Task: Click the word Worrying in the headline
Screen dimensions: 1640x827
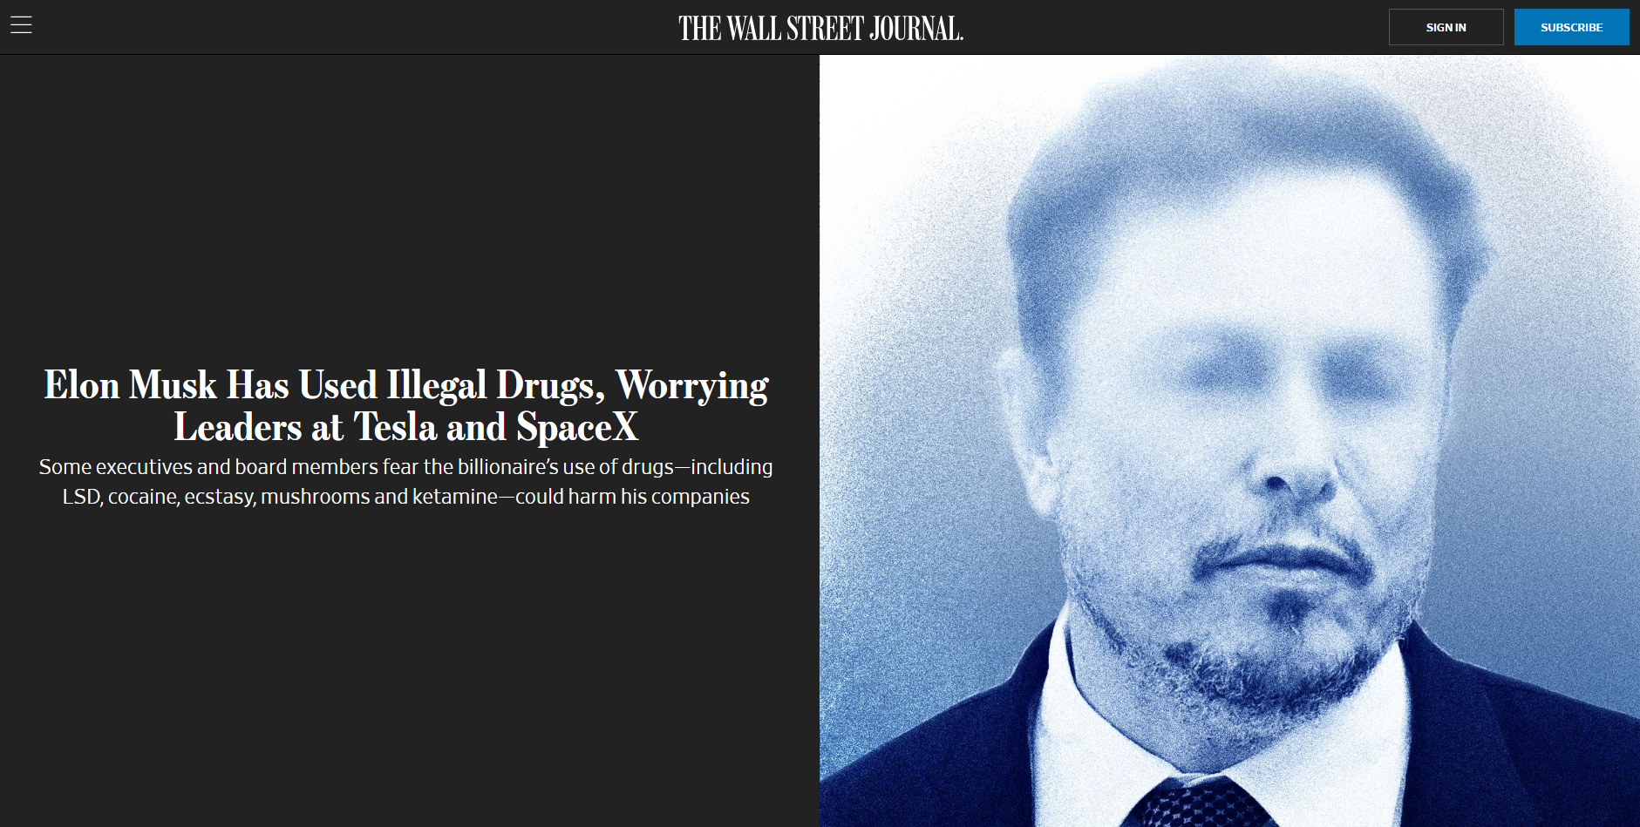Action: 692,386
